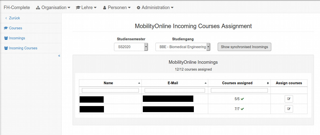This screenshot has height=135, width=320.
Task: Click the edit icon for the 7/7 row
Action: tap(289, 109)
